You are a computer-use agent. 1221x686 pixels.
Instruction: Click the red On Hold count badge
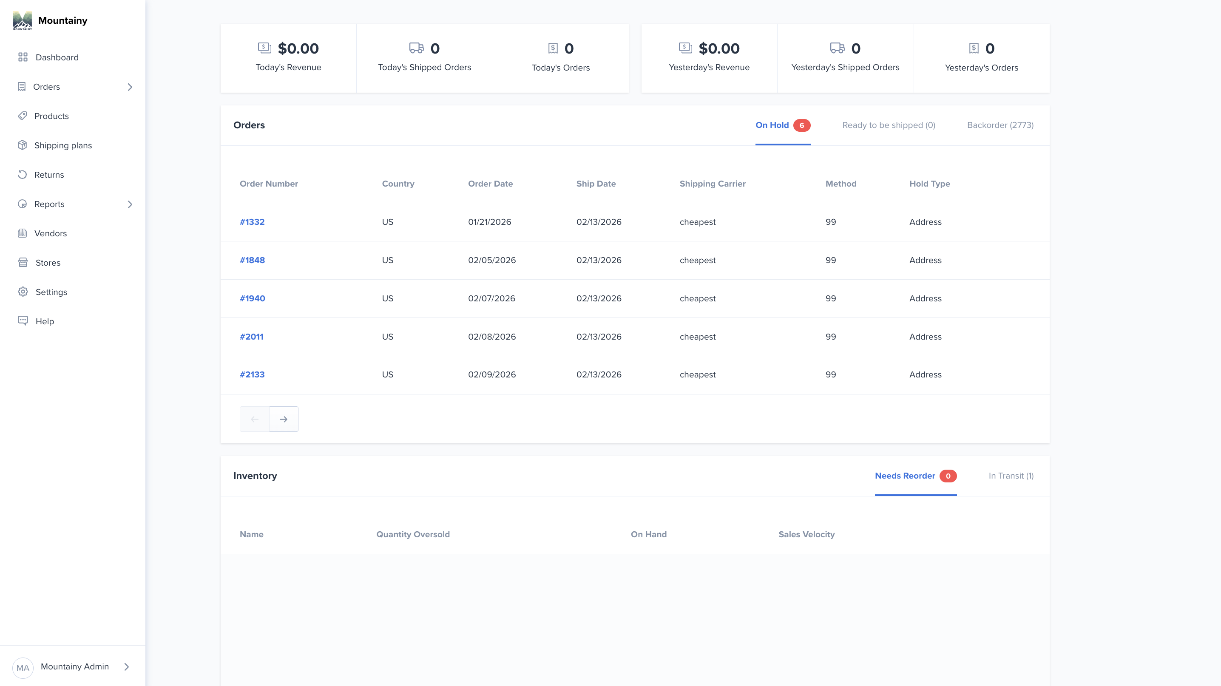pyautogui.click(x=802, y=125)
